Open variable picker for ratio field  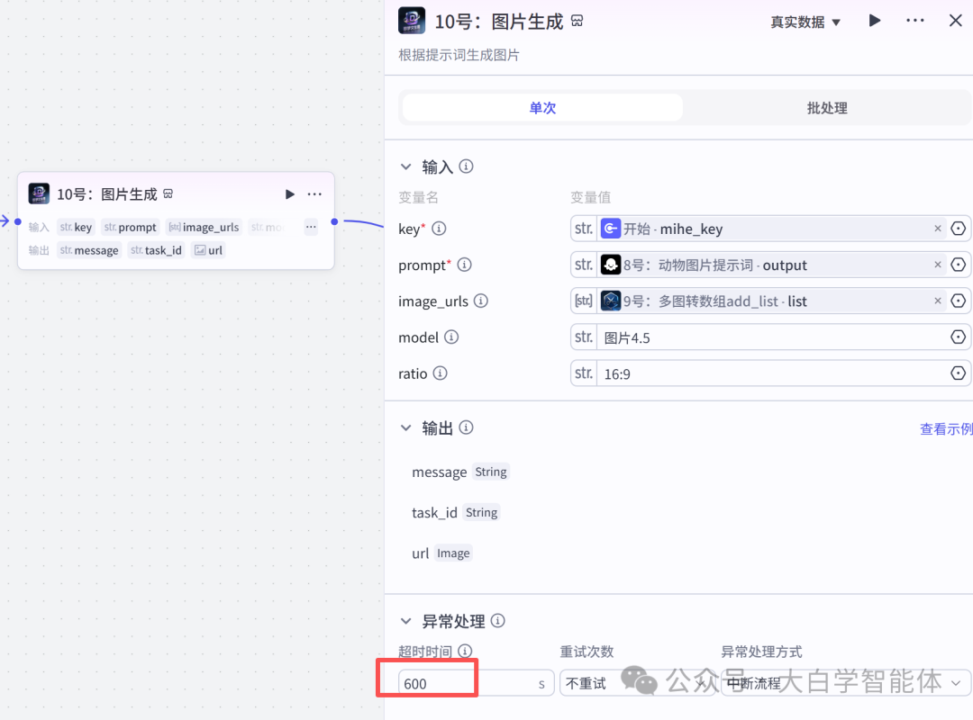[958, 373]
